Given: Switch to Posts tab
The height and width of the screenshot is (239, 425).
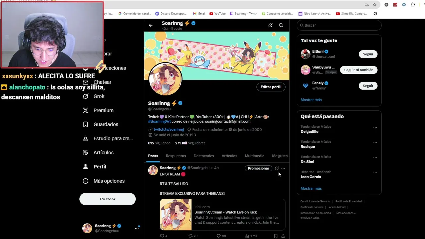Looking at the screenshot, I should 153,156.
